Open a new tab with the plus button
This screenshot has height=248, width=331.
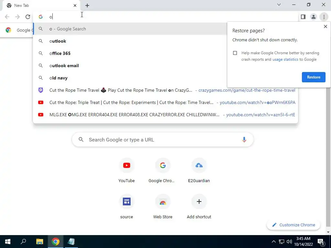click(87, 5)
